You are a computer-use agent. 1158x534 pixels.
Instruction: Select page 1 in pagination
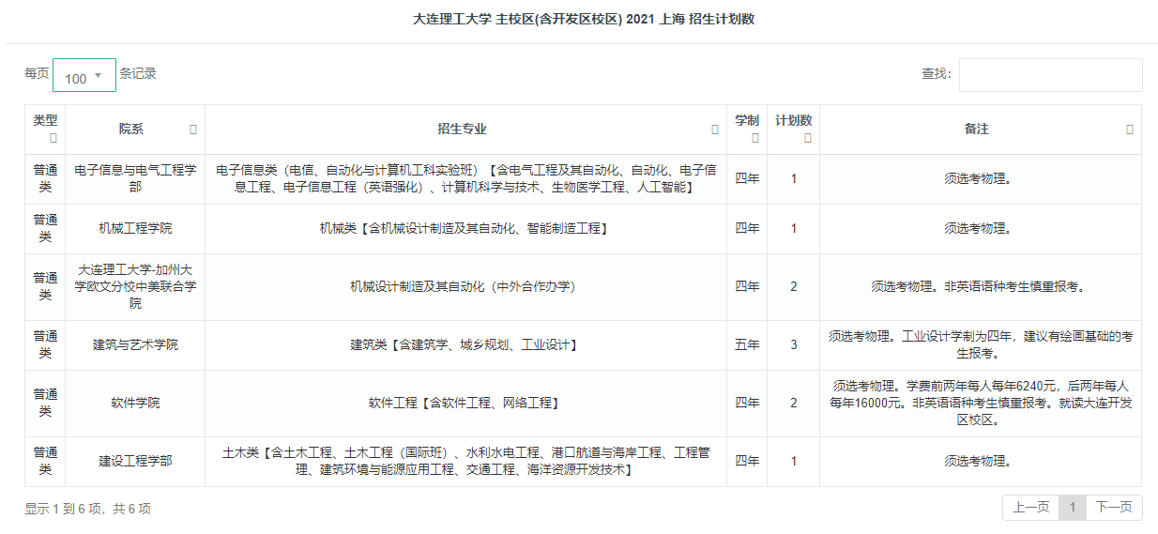tap(1073, 507)
